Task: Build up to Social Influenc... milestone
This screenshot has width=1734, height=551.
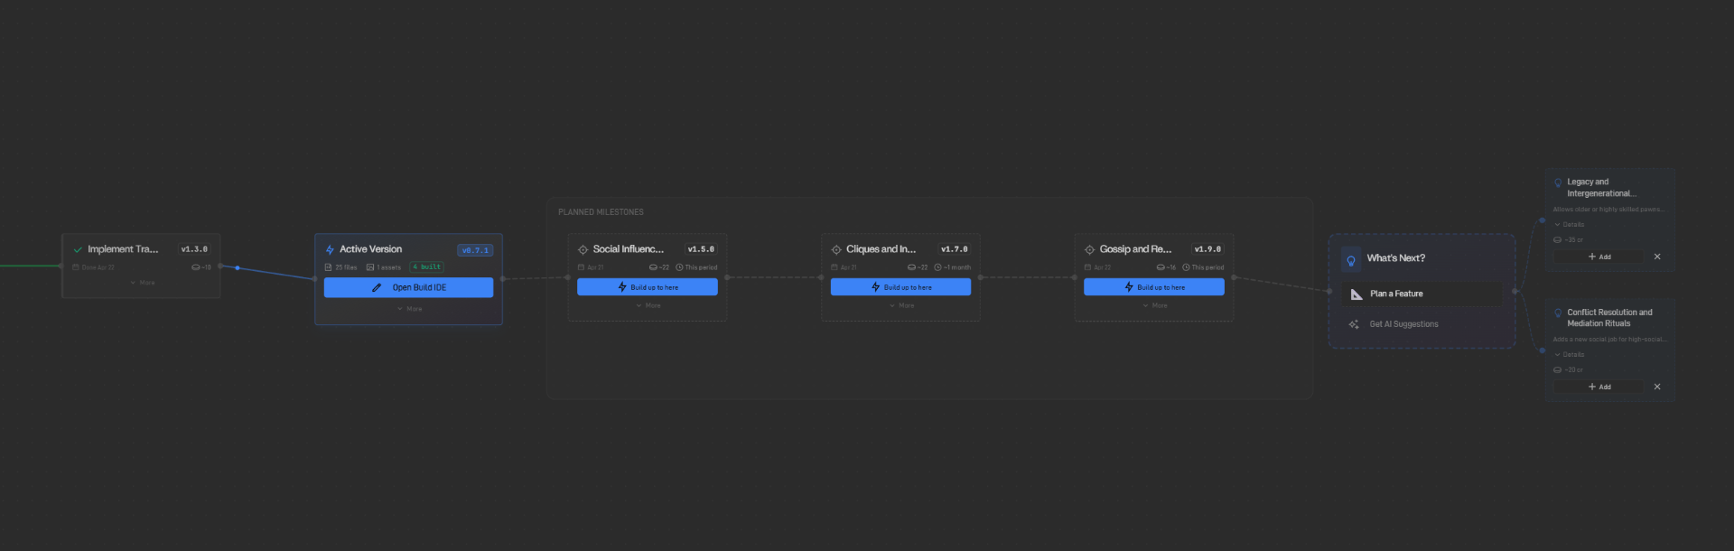Action: [x=648, y=287]
